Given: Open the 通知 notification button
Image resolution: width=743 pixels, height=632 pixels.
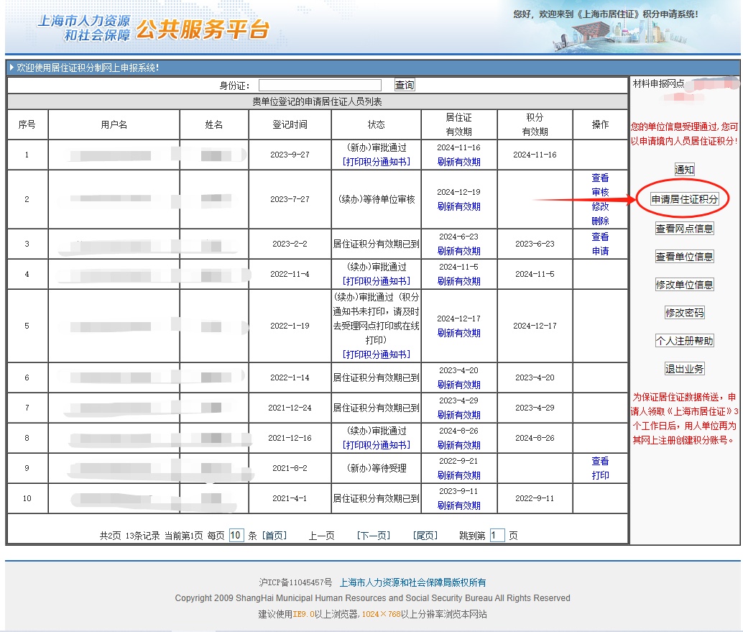Looking at the screenshot, I should (x=684, y=170).
